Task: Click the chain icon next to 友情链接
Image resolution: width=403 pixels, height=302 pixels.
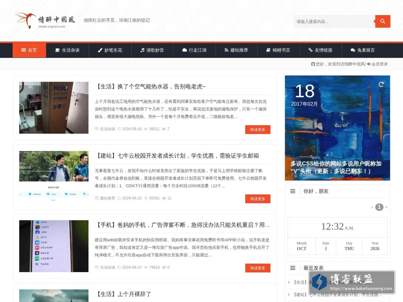Action: point(311,50)
